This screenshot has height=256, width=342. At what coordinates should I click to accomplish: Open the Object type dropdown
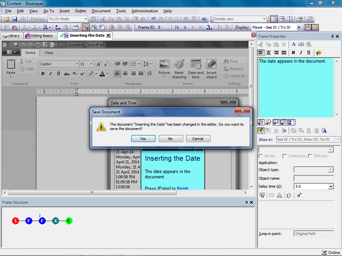click(330, 170)
